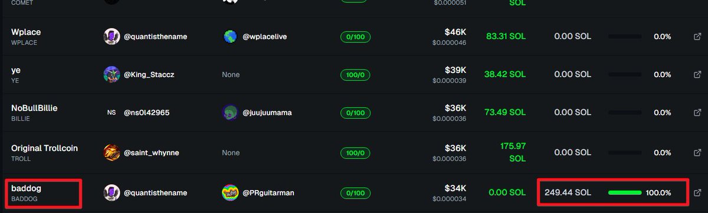Click the NS initials avatar for @ns0l42965
Viewport: 708px width, 213px height.
(112, 112)
